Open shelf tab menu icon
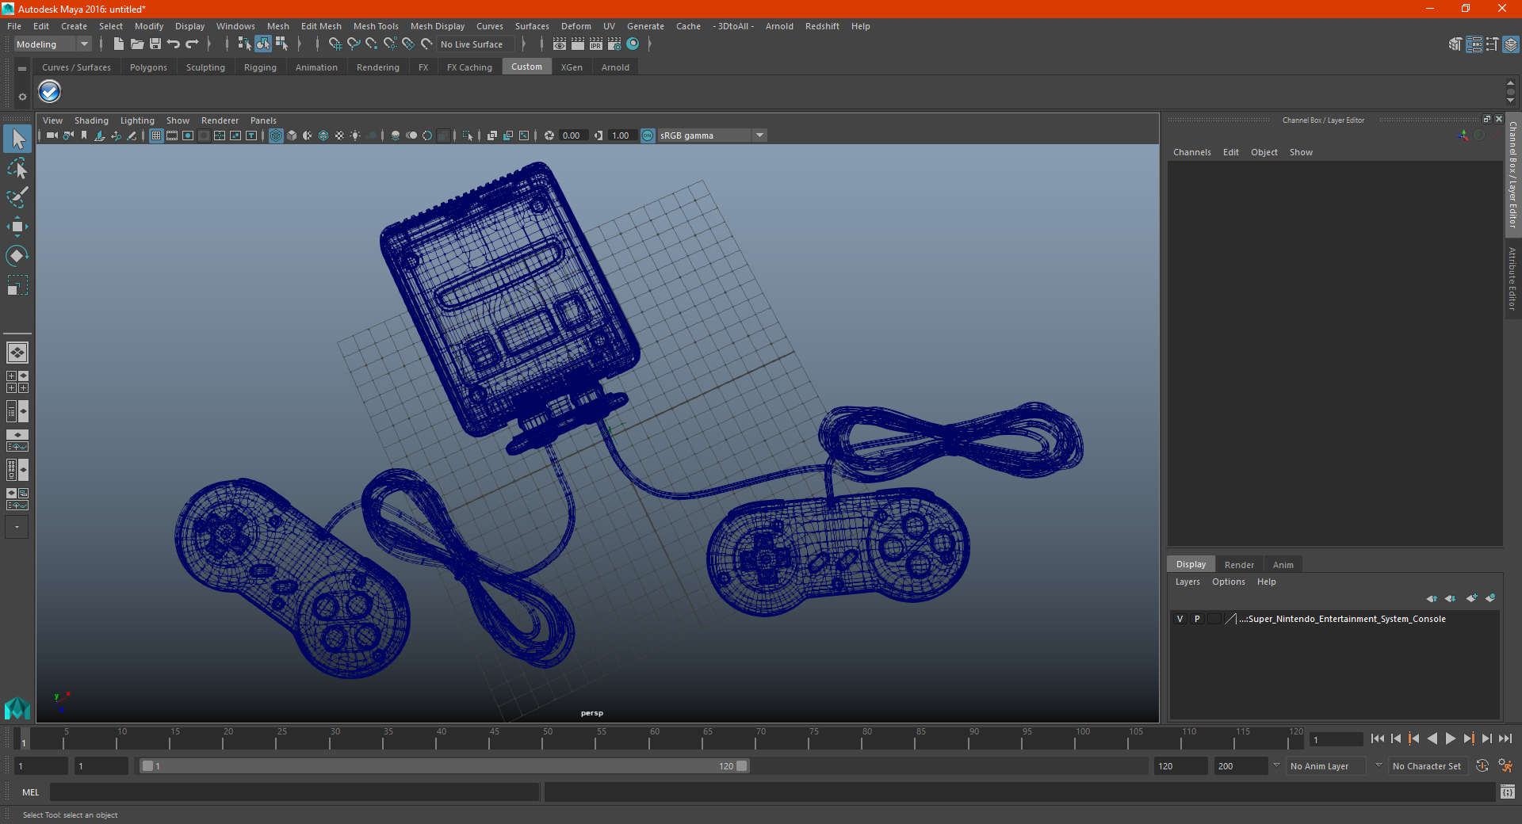The height and width of the screenshot is (824, 1522). (x=22, y=69)
